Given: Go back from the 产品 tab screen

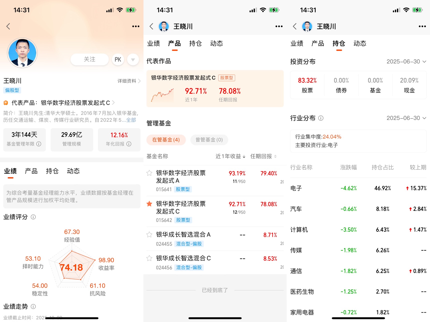Looking at the screenshot, I should tap(151, 26).
